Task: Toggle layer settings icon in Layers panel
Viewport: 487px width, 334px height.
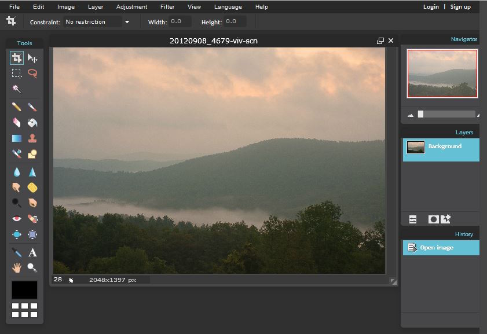Action: (x=413, y=219)
